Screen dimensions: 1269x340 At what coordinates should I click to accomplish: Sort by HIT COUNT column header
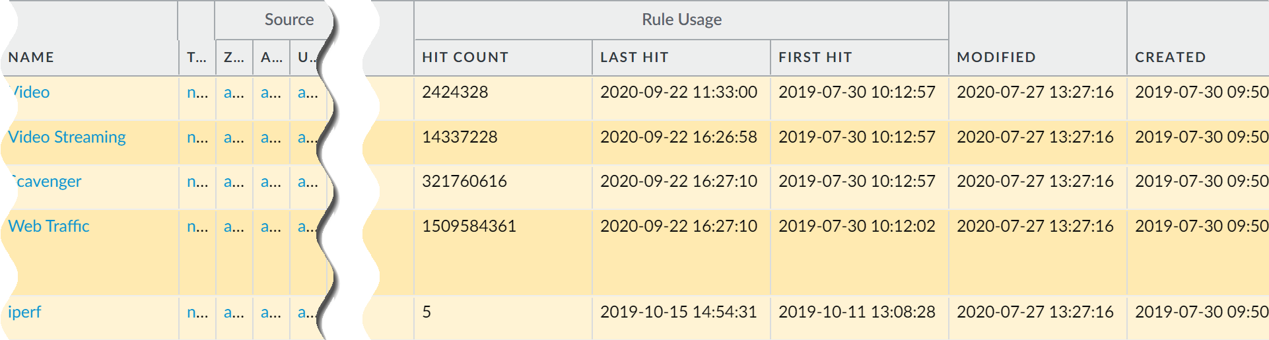pyautogui.click(x=465, y=57)
